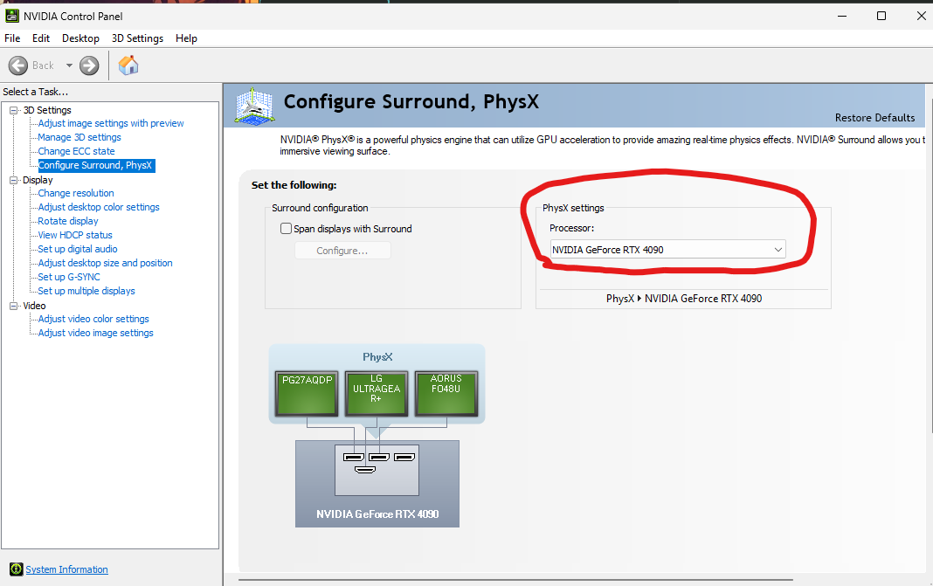Click Restore Defaults
The height and width of the screenshot is (586, 933).
[x=874, y=118]
